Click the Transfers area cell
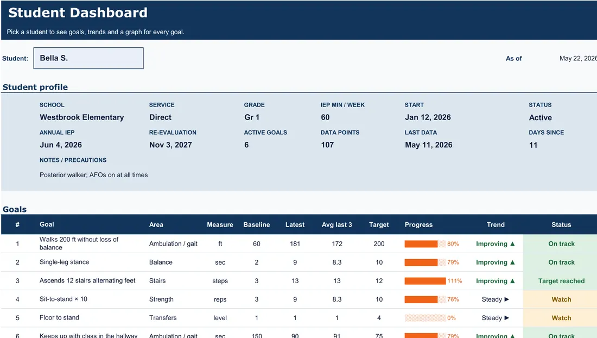597x338 pixels. coord(163,318)
